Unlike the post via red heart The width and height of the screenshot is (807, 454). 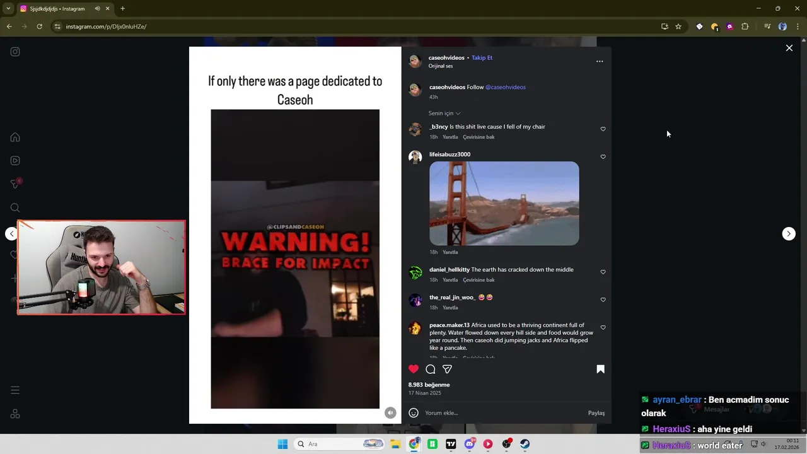pyautogui.click(x=414, y=369)
